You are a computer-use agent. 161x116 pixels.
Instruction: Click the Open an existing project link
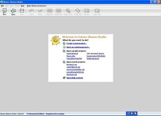point(78,47)
